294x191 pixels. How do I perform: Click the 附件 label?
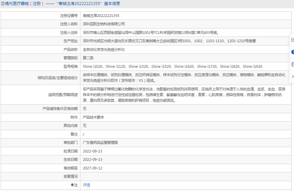click(74, 117)
